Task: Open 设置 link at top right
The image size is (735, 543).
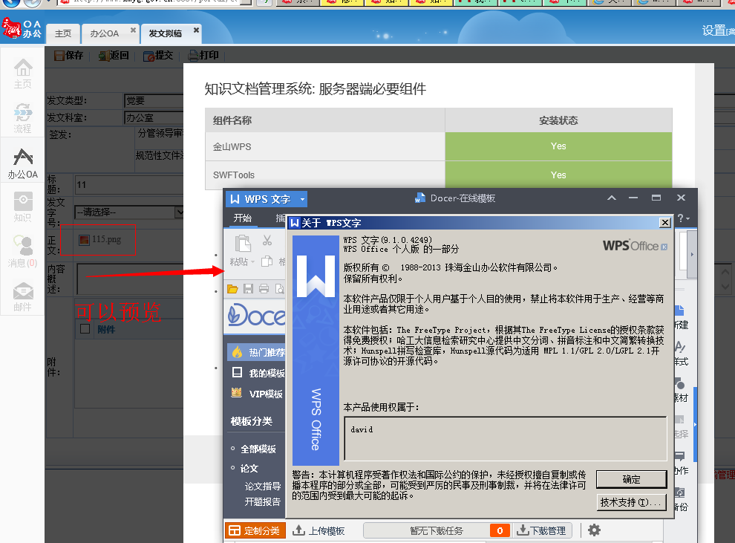Action: click(714, 30)
